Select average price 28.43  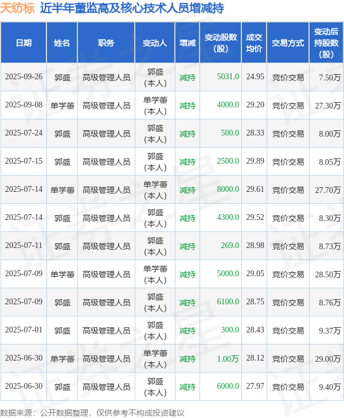(255, 330)
